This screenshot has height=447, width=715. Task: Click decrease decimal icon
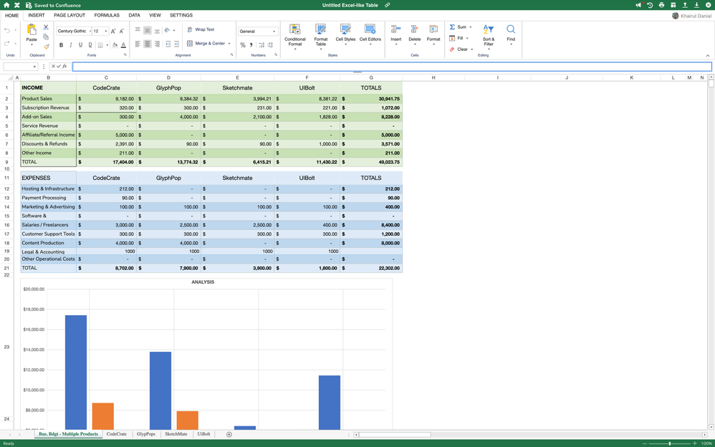[x=270, y=44]
